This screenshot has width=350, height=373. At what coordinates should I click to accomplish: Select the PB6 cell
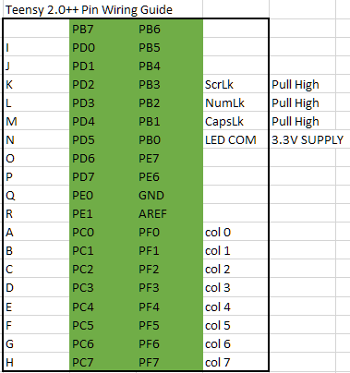[169, 29]
